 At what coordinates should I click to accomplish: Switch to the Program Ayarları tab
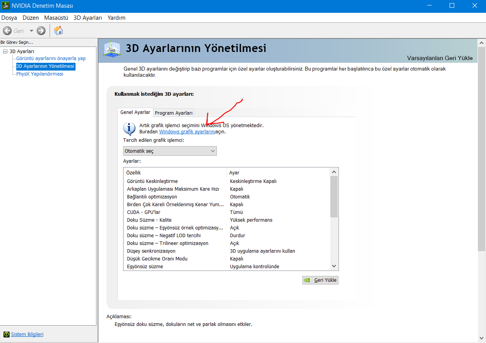[173, 113]
